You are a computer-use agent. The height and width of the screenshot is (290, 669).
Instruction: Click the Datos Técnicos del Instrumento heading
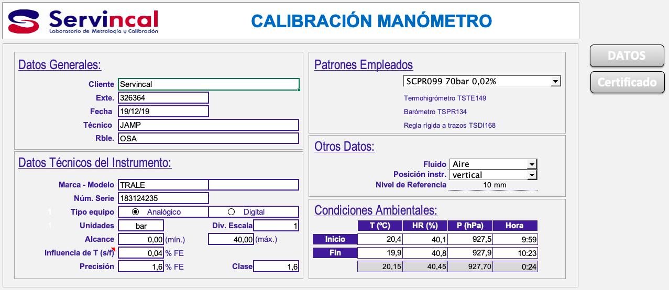pyautogui.click(x=95, y=162)
